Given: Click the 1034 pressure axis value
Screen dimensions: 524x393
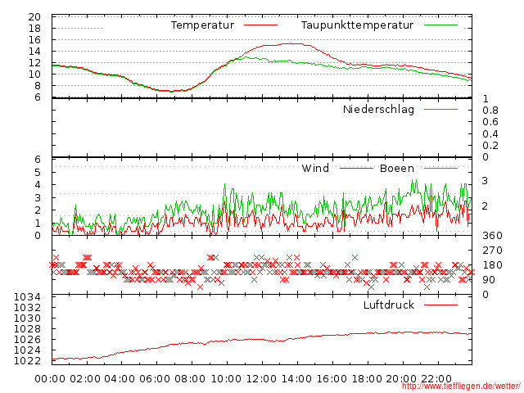Looking at the screenshot, I should click(x=27, y=296).
